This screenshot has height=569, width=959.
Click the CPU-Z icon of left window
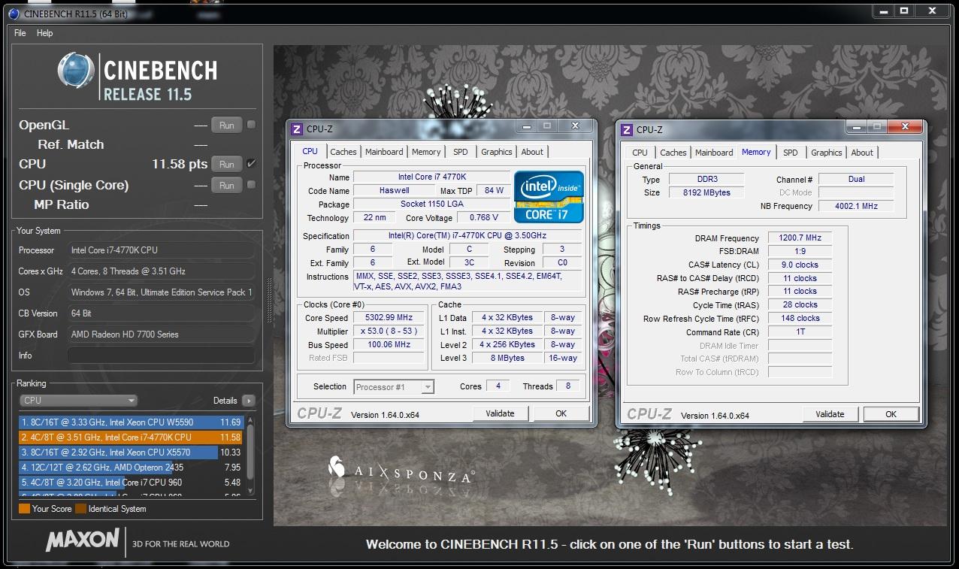click(x=296, y=129)
